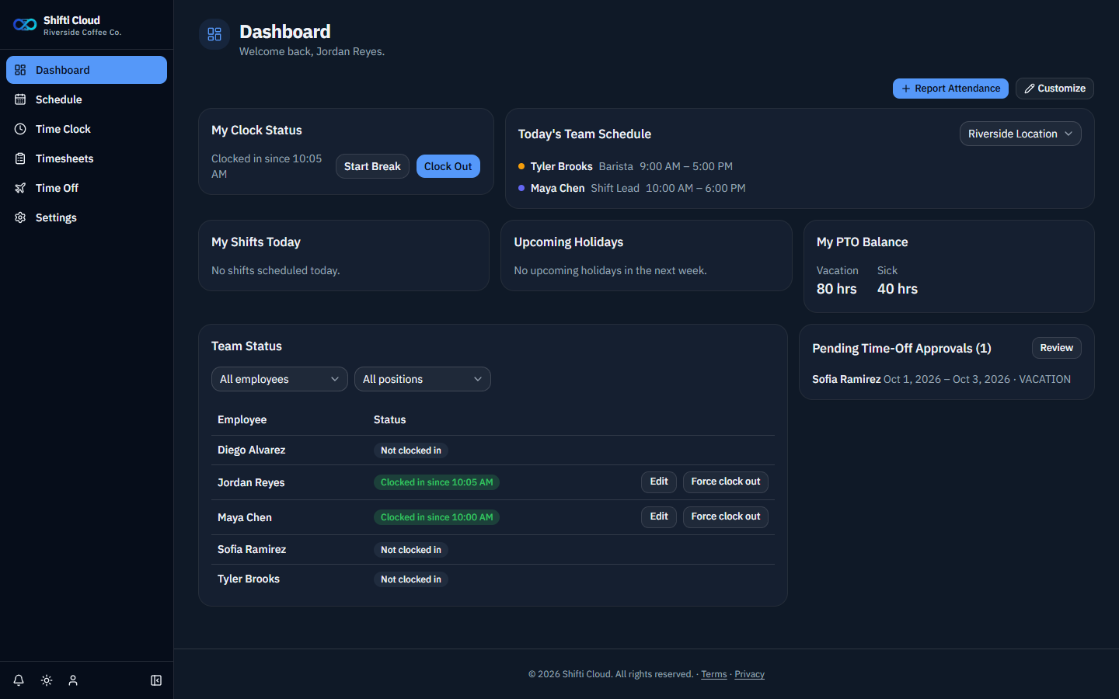Click the Schedule calendar icon in sidebar

click(x=20, y=99)
